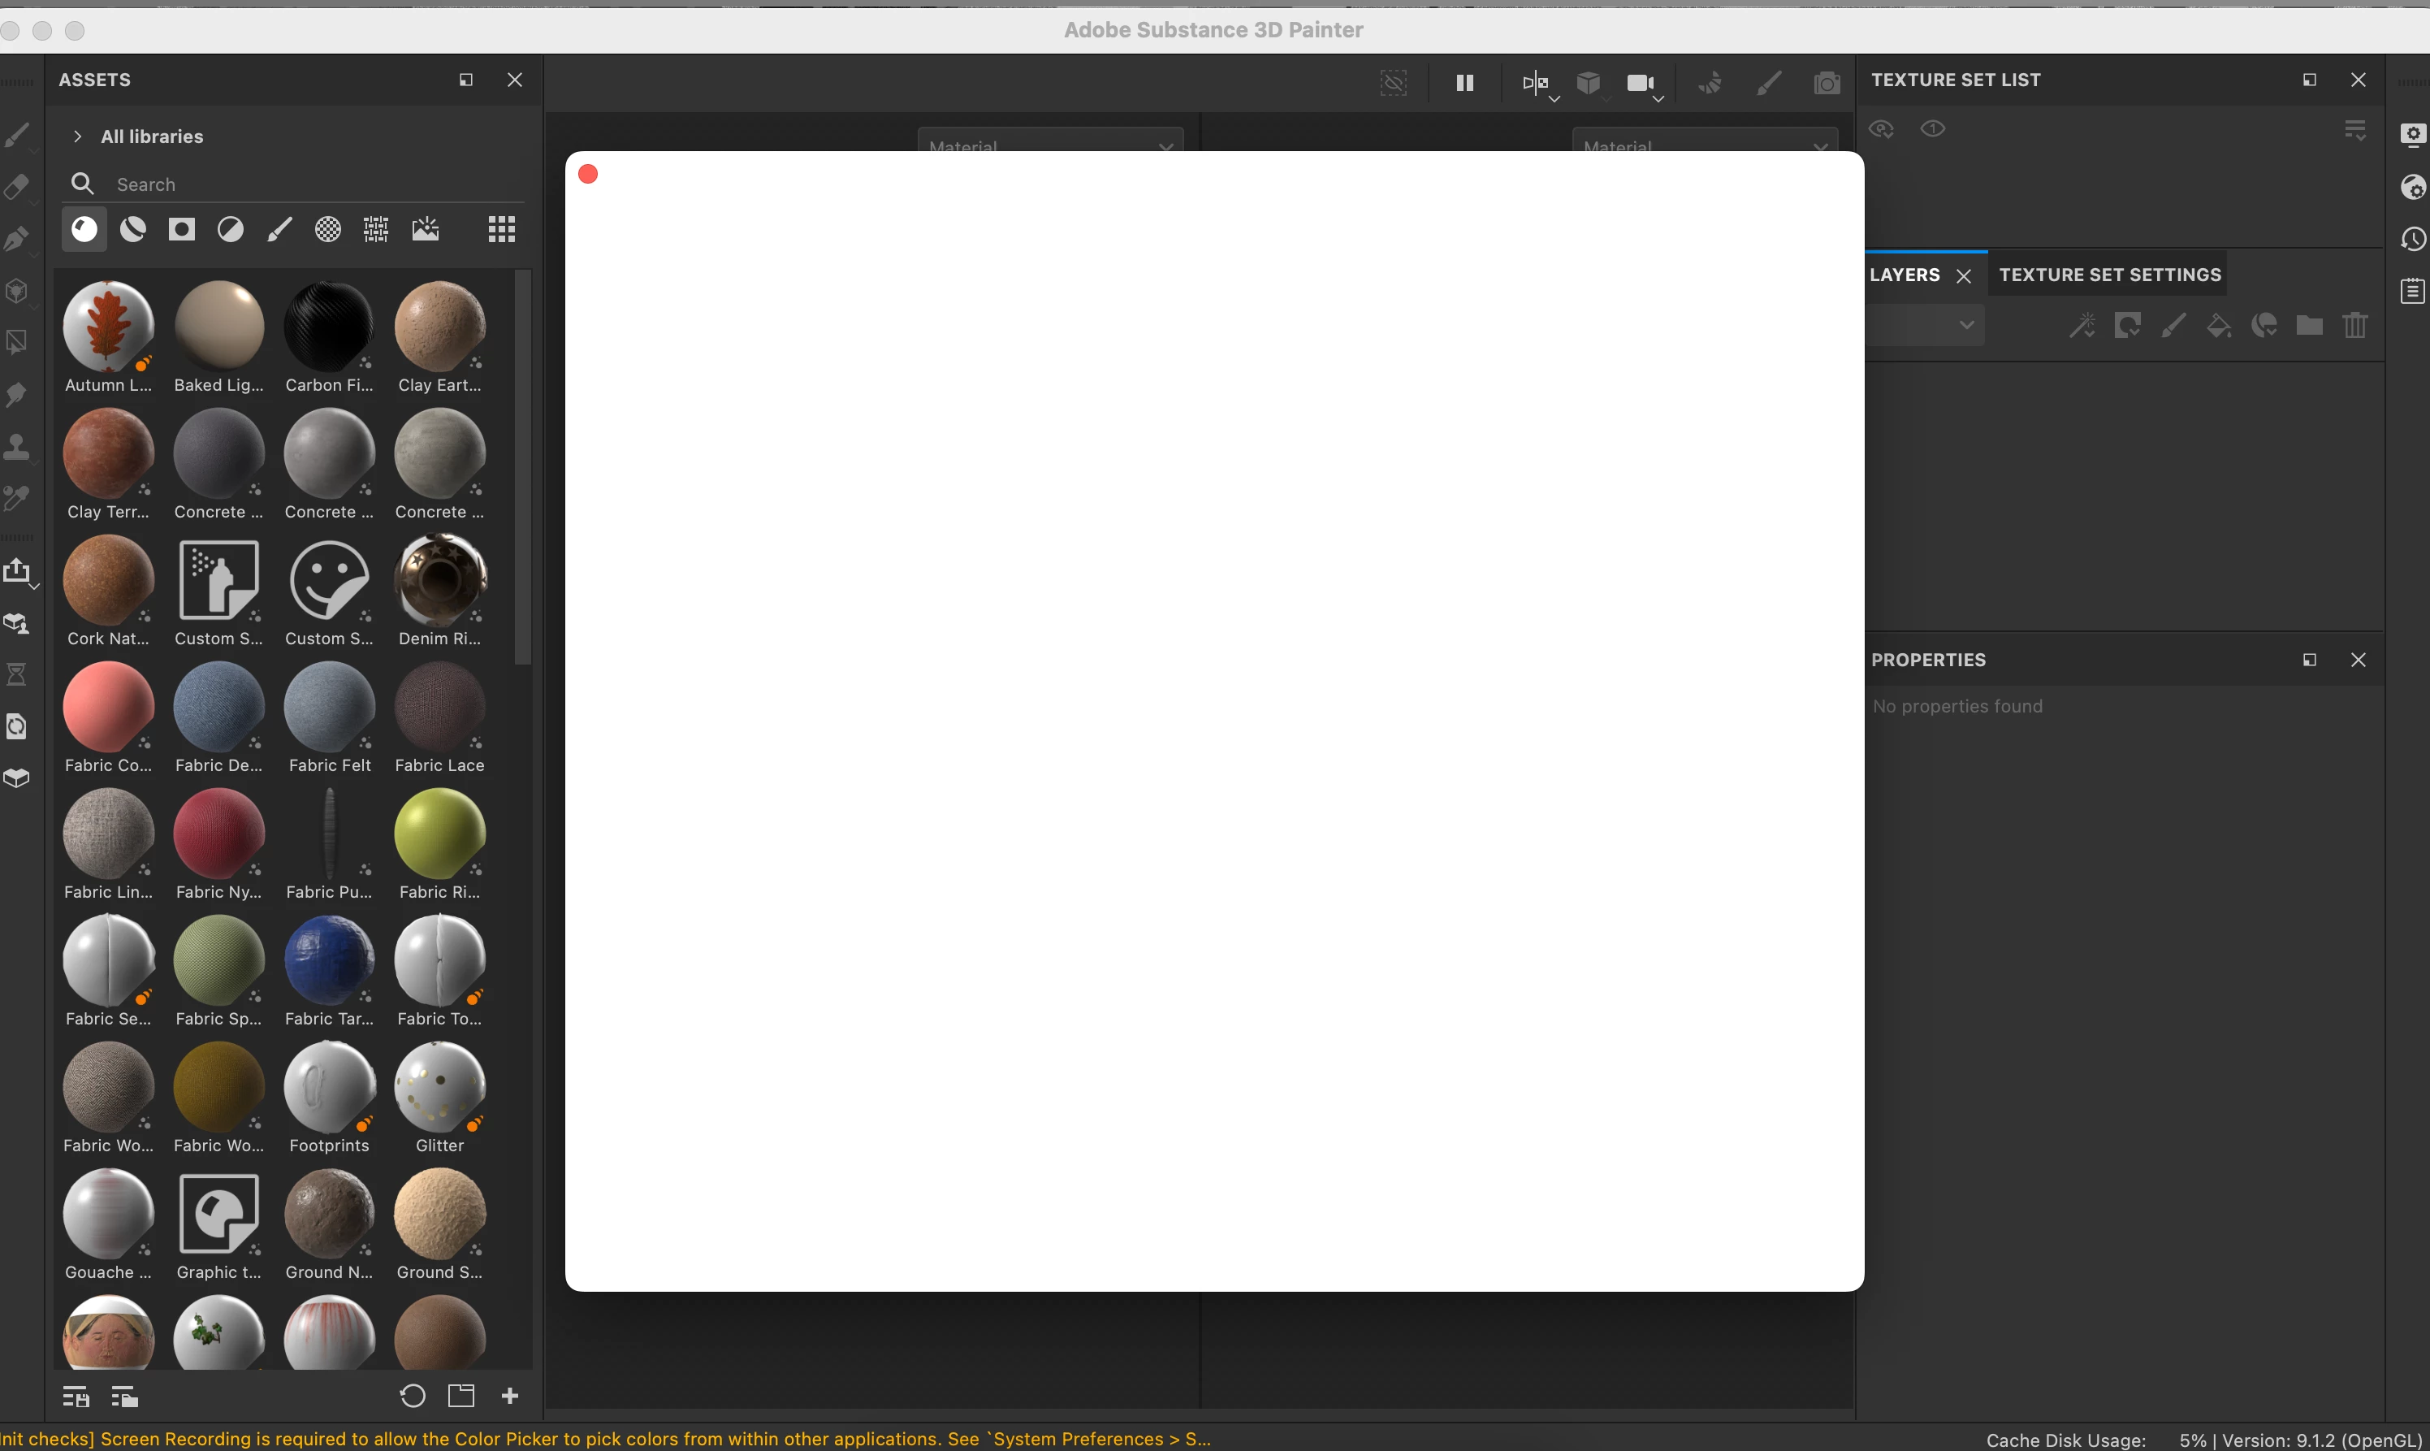Open the symmetry options dropdown arrow

[x=1554, y=99]
